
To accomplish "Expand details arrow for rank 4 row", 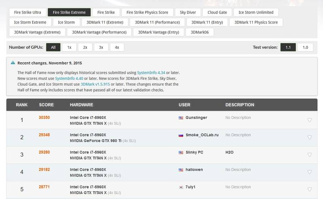I will [x=309, y=172].
